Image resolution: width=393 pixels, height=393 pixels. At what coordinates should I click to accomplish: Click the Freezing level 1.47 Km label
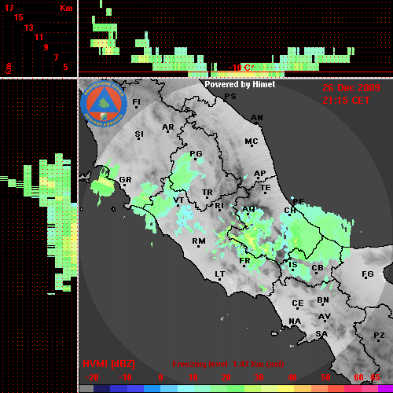228,364
